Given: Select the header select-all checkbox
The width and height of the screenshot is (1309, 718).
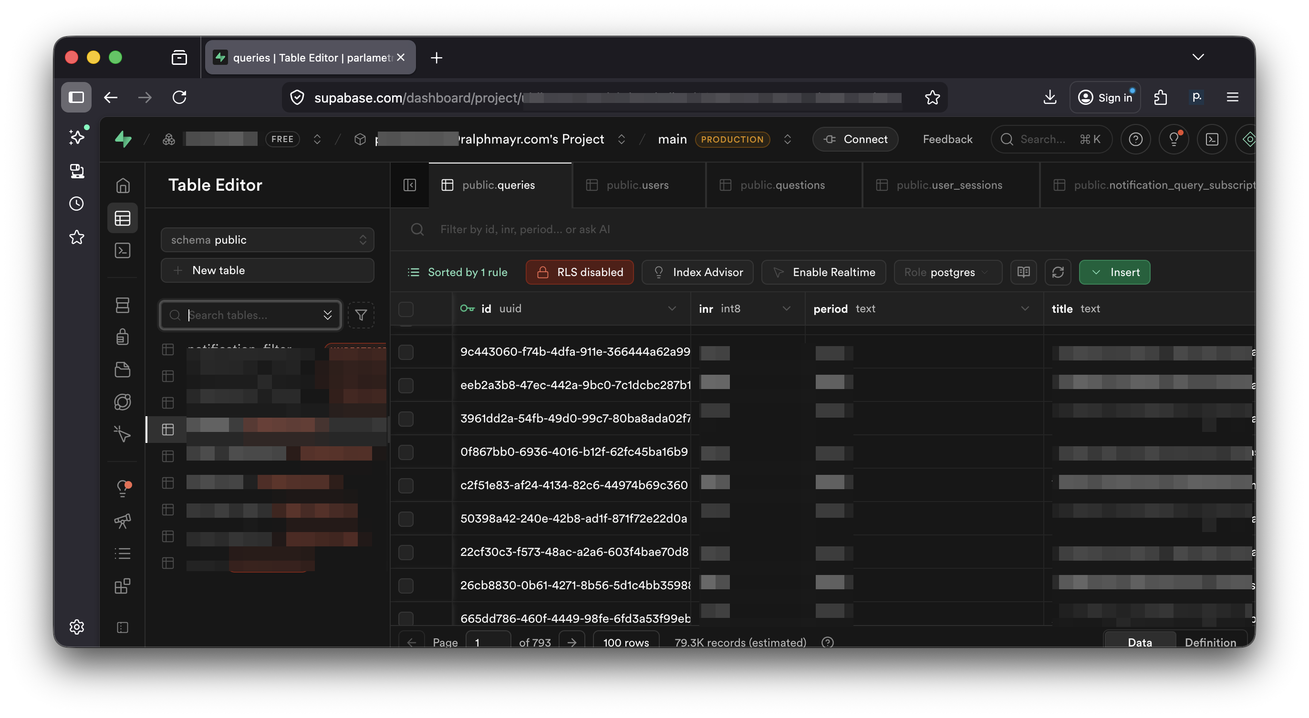Looking at the screenshot, I should coord(405,309).
